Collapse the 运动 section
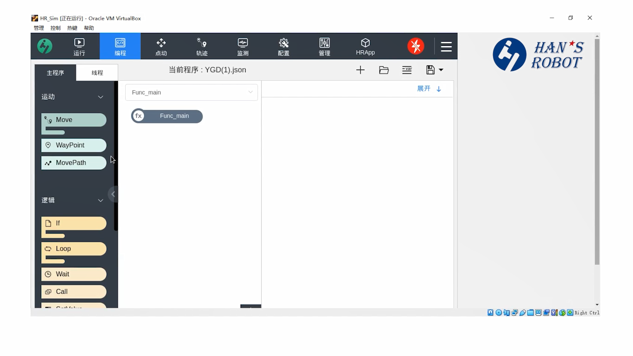 pos(101,97)
